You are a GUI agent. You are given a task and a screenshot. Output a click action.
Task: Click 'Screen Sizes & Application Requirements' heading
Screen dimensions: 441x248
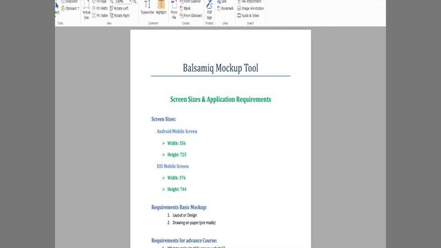220,99
